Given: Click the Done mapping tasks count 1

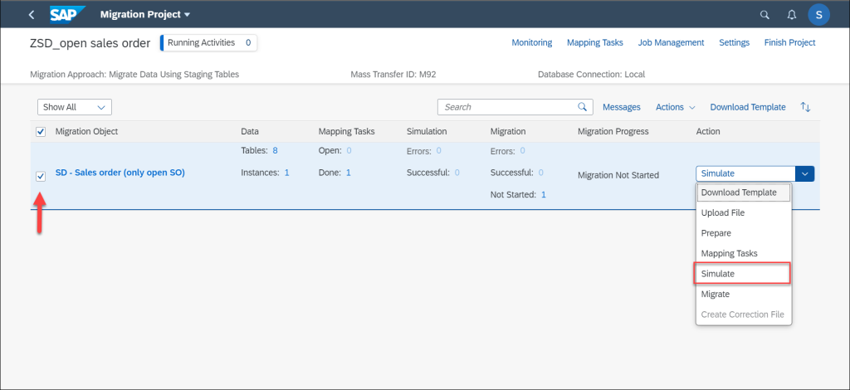Looking at the screenshot, I should pos(348,173).
